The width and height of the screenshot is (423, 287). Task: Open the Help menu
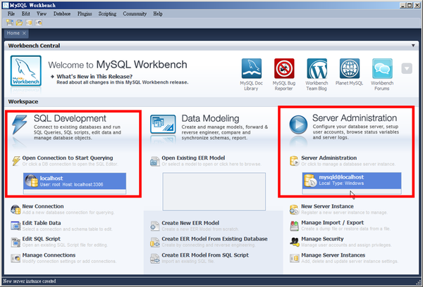click(158, 13)
